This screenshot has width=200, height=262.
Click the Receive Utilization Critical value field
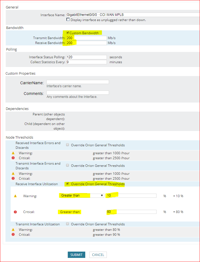(x=131, y=212)
